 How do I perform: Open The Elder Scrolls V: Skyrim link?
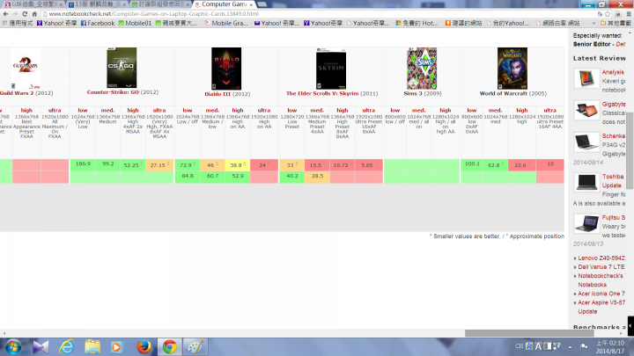pyautogui.click(x=322, y=93)
